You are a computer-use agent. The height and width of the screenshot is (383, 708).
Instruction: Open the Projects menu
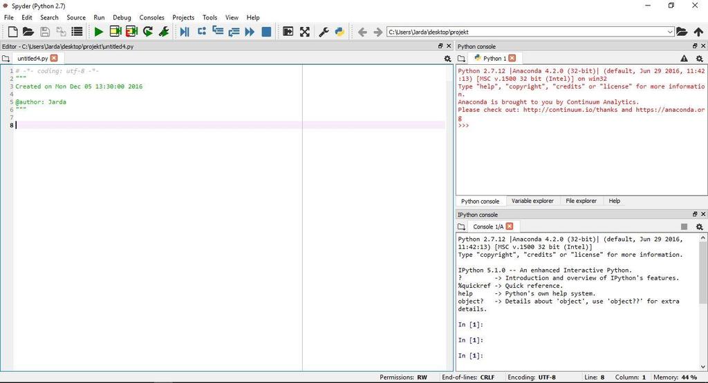point(183,17)
